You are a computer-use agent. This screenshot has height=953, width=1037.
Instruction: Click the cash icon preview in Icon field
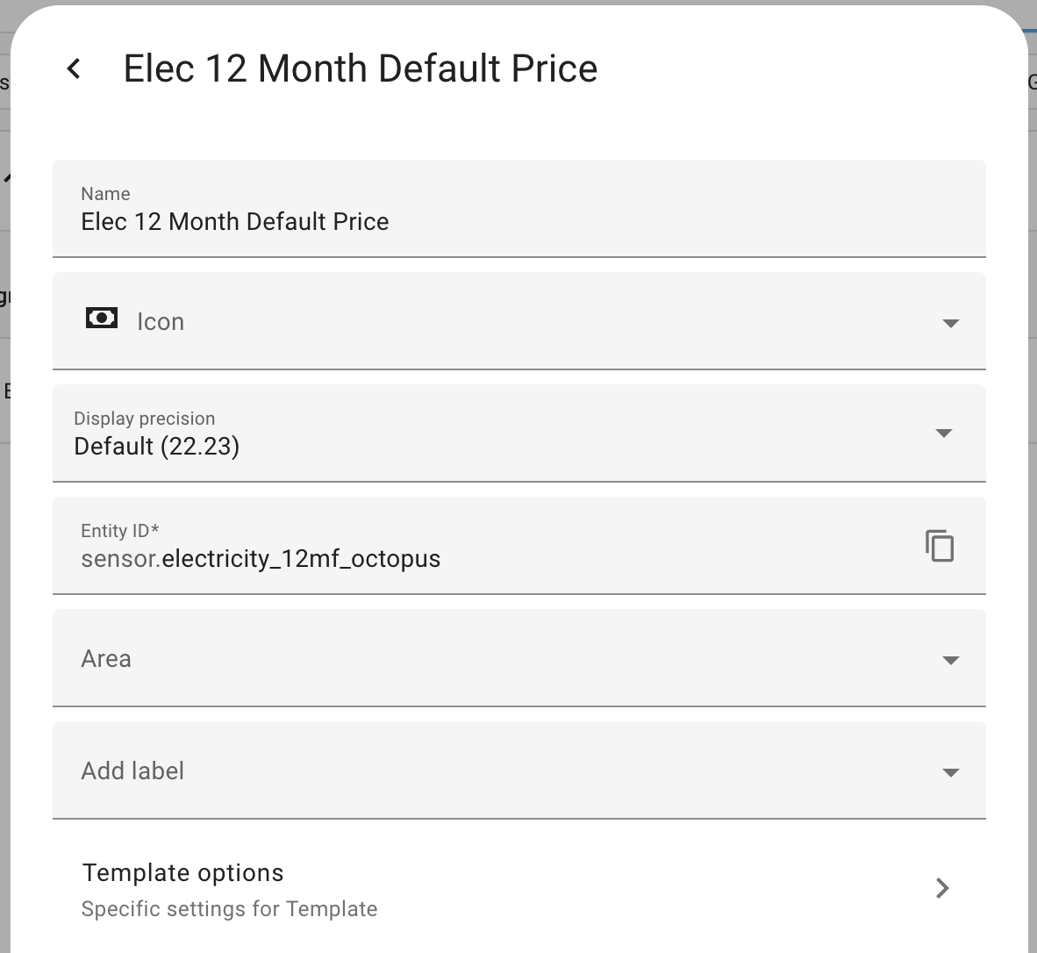click(x=102, y=318)
